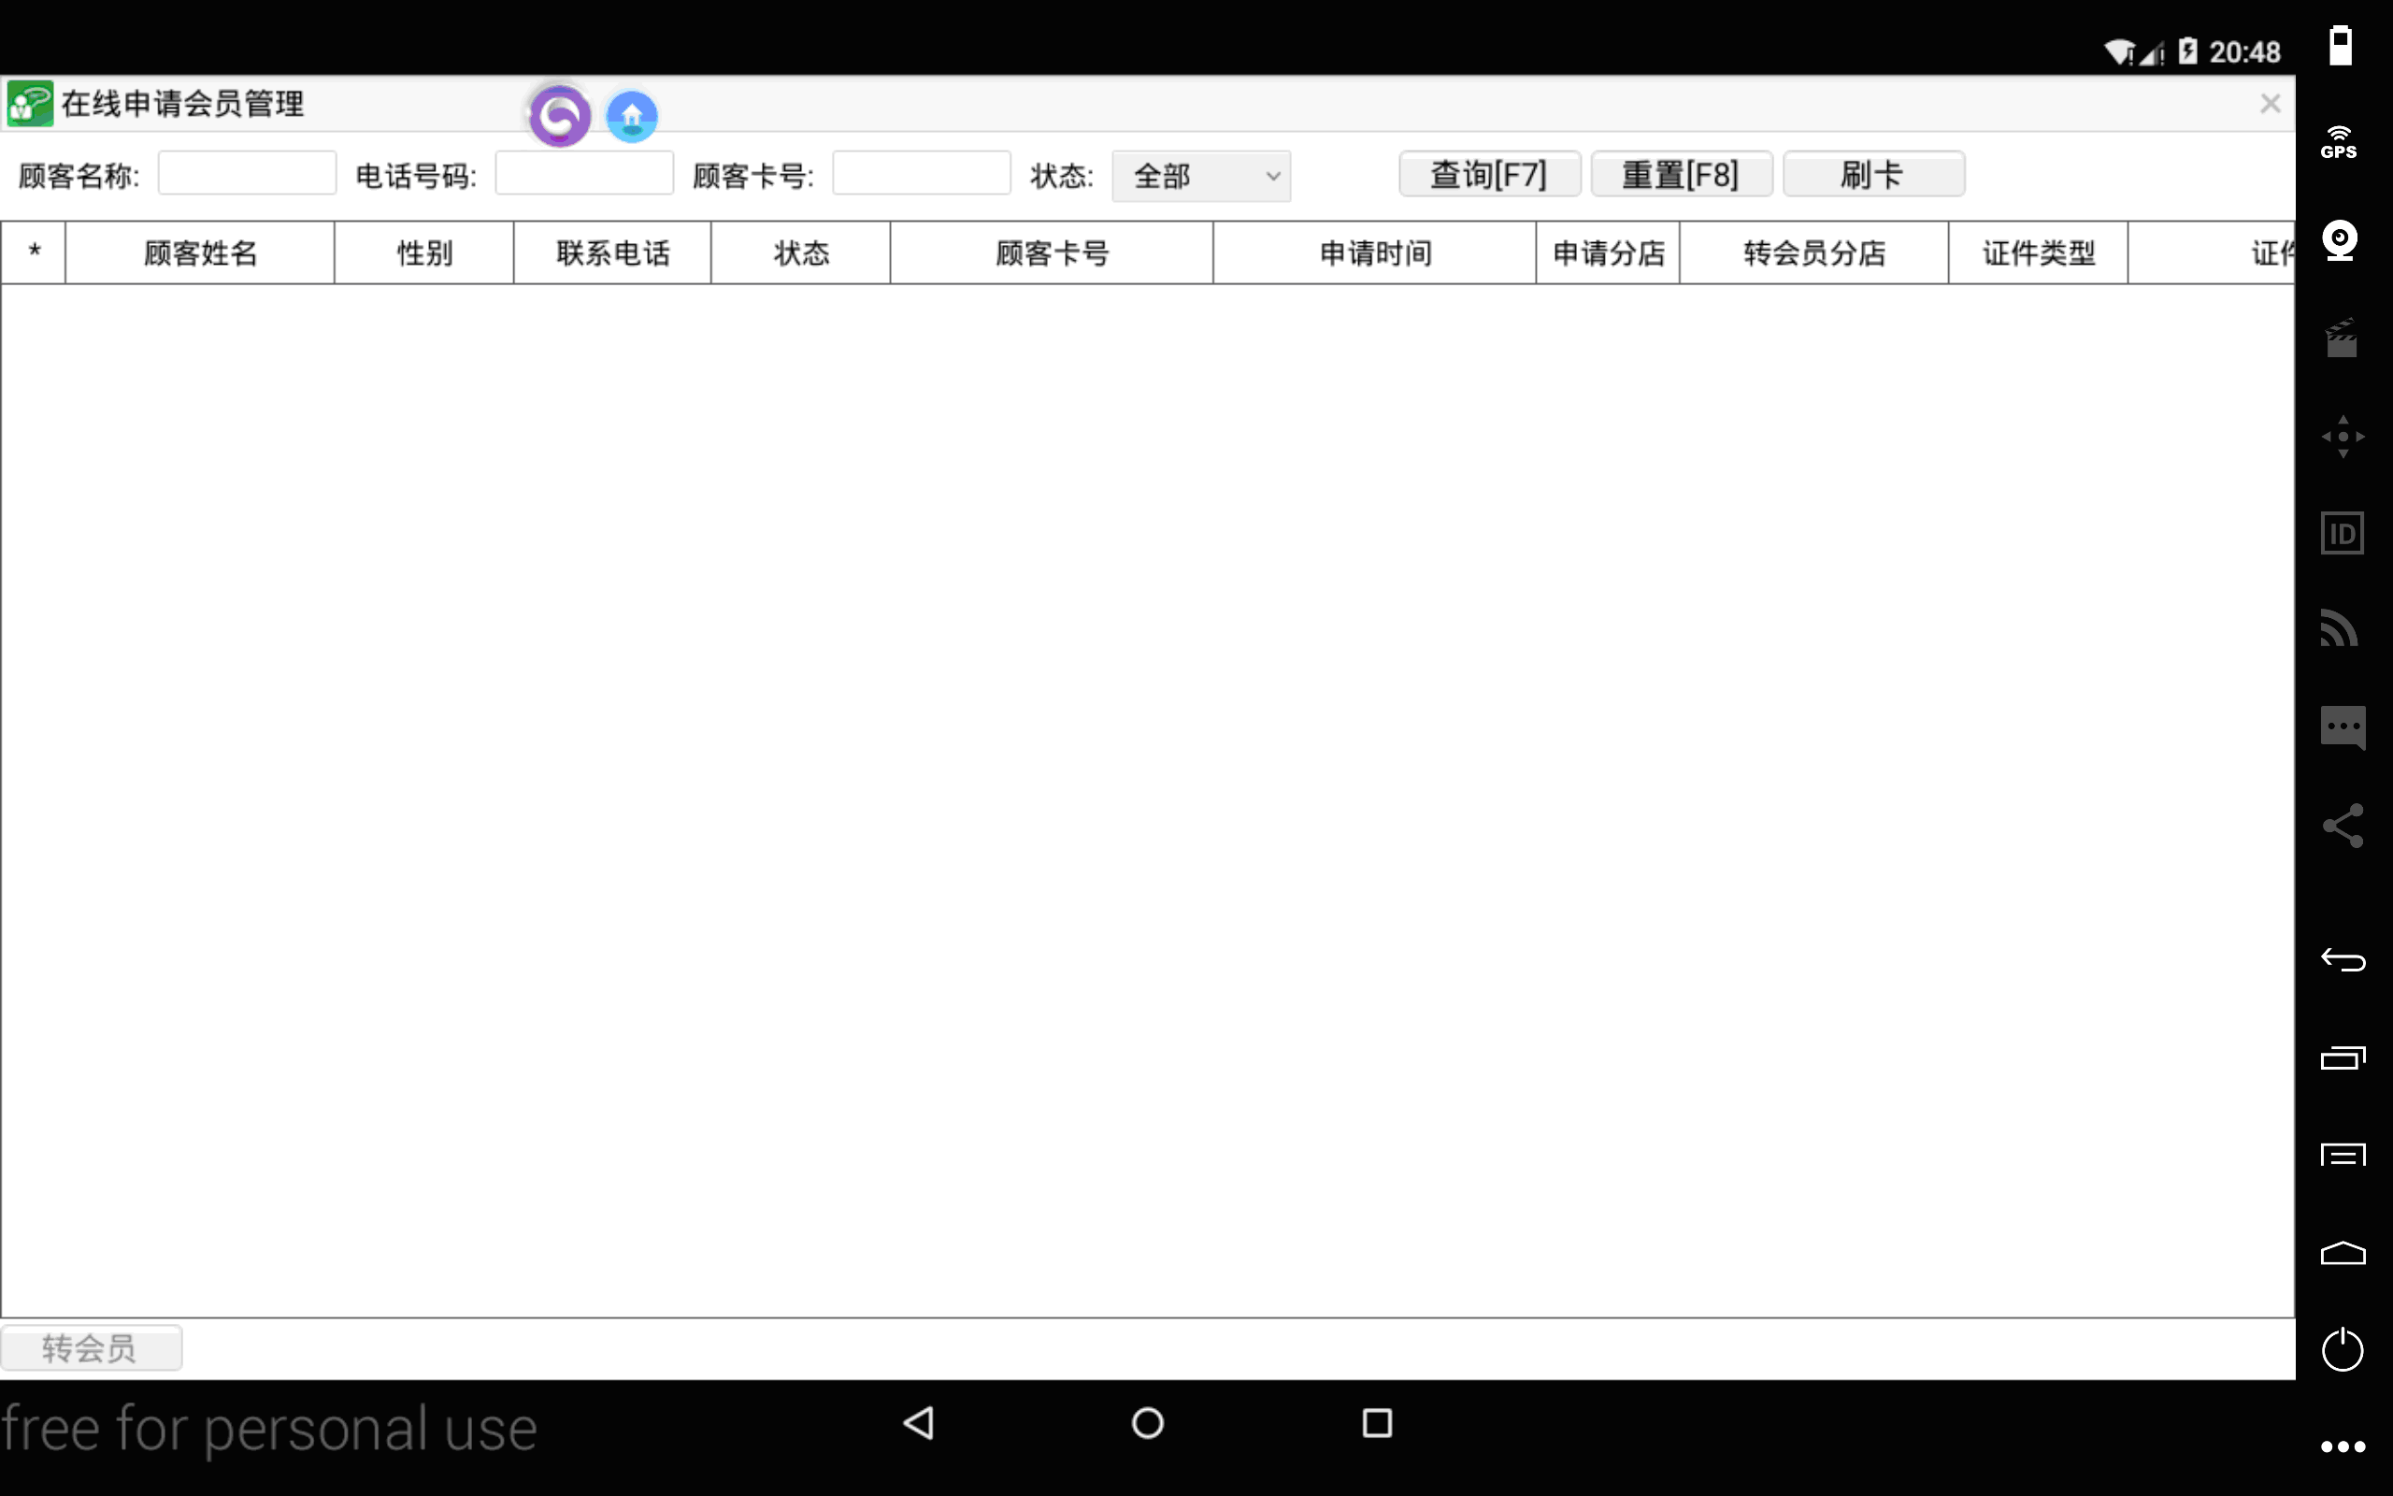Open the ID settings tool
This screenshot has width=2393, height=1496.
tap(2342, 533)
